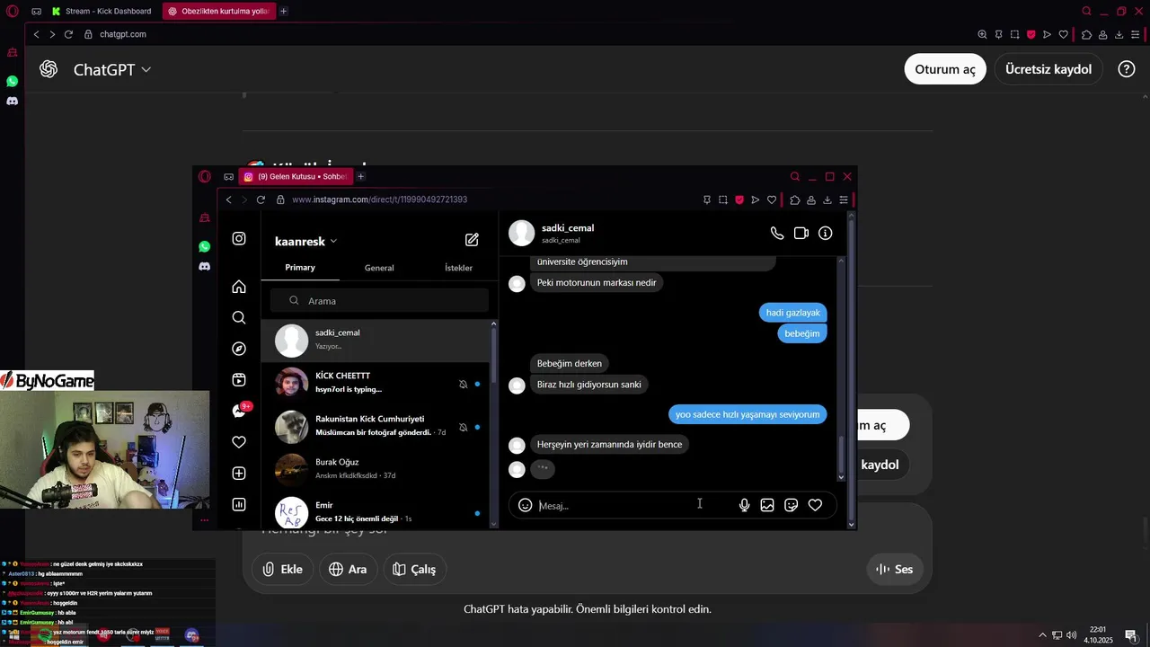Open conversation info in Instagram chat
The image size is (1150, 647).
pos(825,234)
